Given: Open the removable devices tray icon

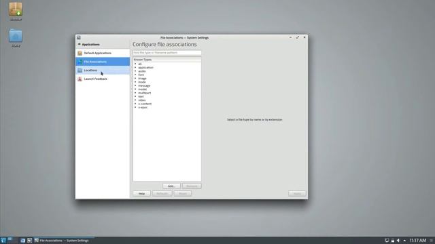Looking at the screenshot, I should pyautogui.click(x=393, y=241).
